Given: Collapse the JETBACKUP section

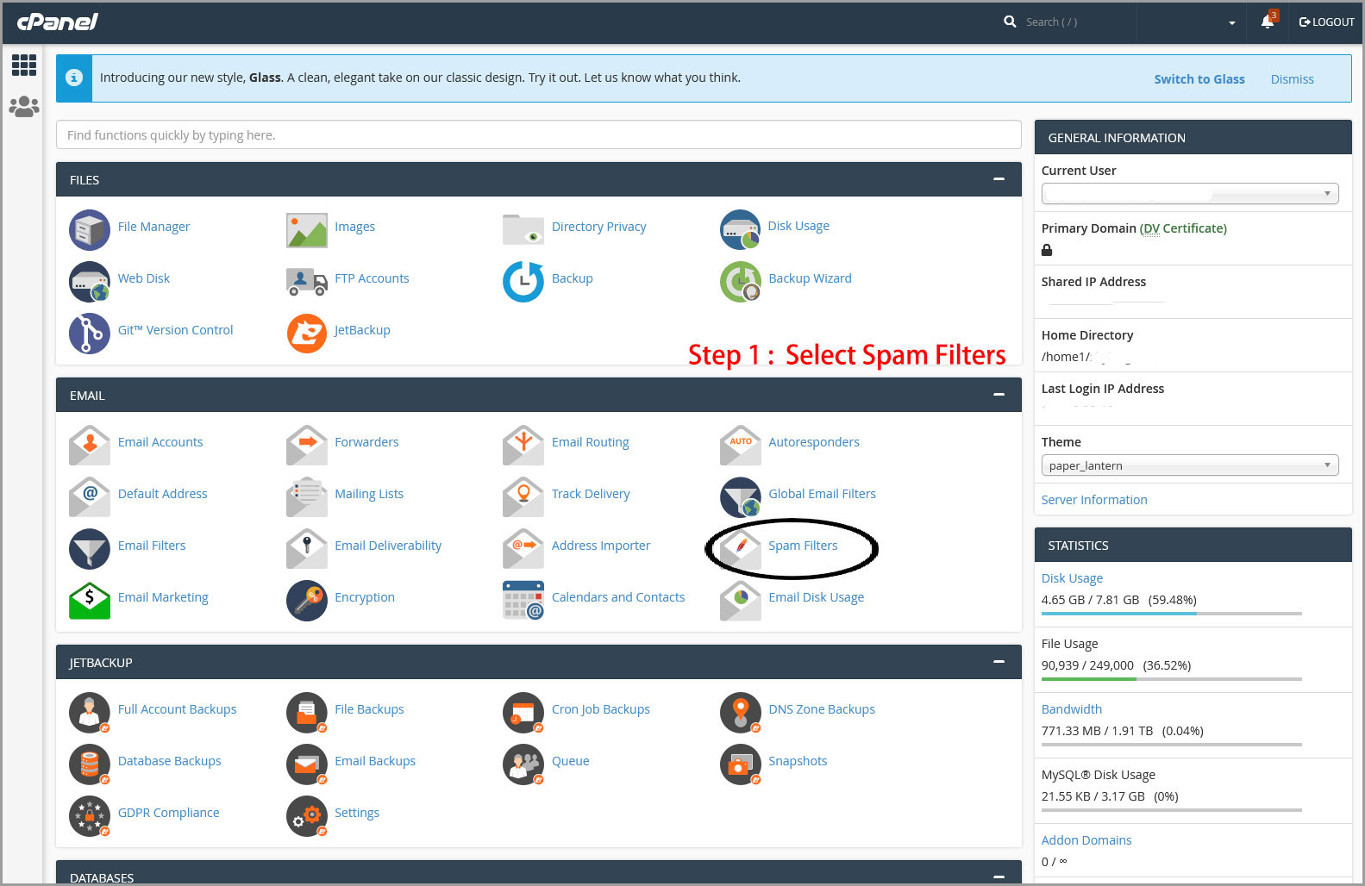Looking at the screenshot, I should click(x=999, y=662).
